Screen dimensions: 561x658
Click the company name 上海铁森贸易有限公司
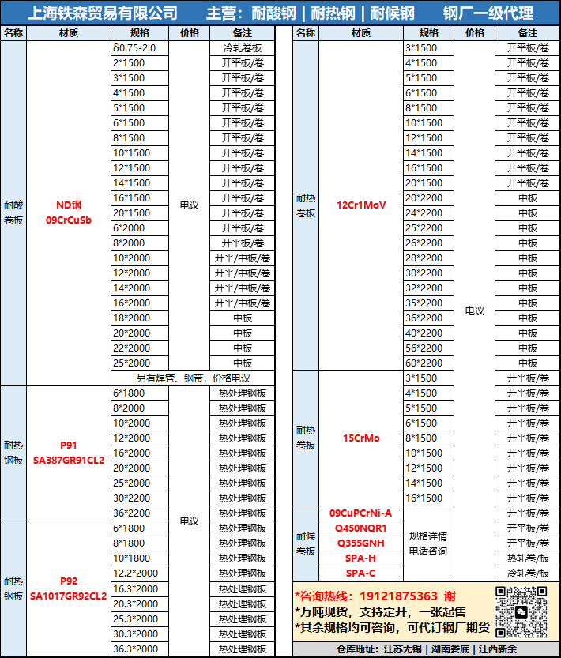103,13
